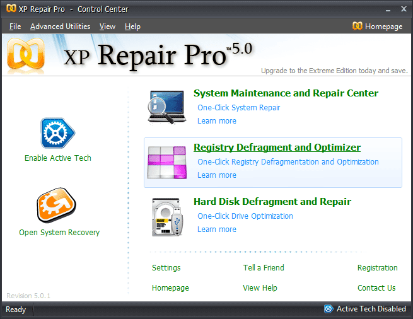Click Learn more under One-Click System Repair

pyautogui.click(x=217, y=121)
